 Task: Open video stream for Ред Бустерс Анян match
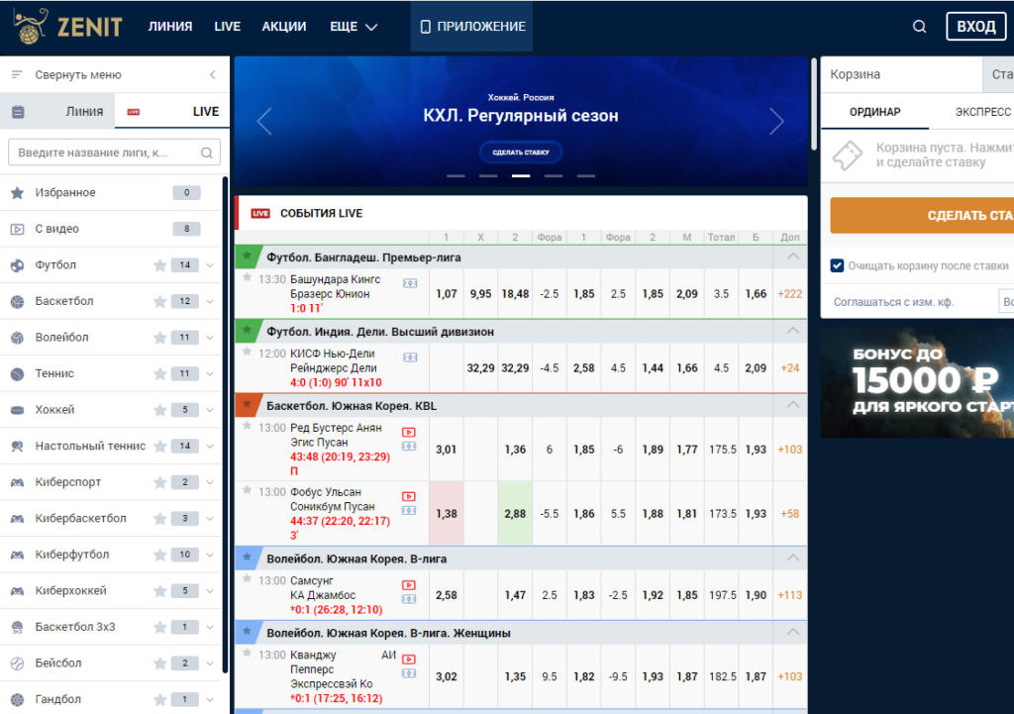[409, 432]
